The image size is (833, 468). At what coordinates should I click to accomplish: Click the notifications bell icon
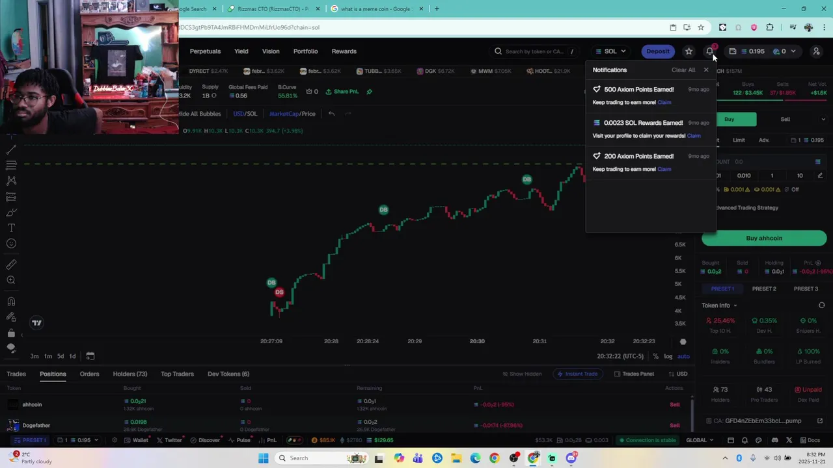pyautogui.click(x=710, y=51)
